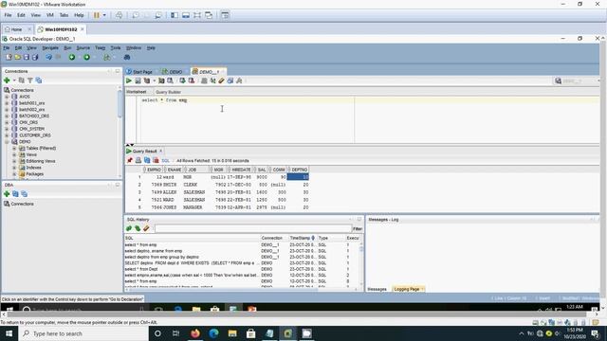Sort results by the HIREDATE column header
The width and height of the screenshot is (607, 341).
coord(241,170)
